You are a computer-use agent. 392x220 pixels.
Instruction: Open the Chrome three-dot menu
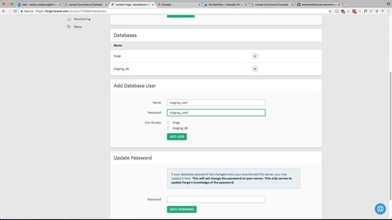point(388,11)
